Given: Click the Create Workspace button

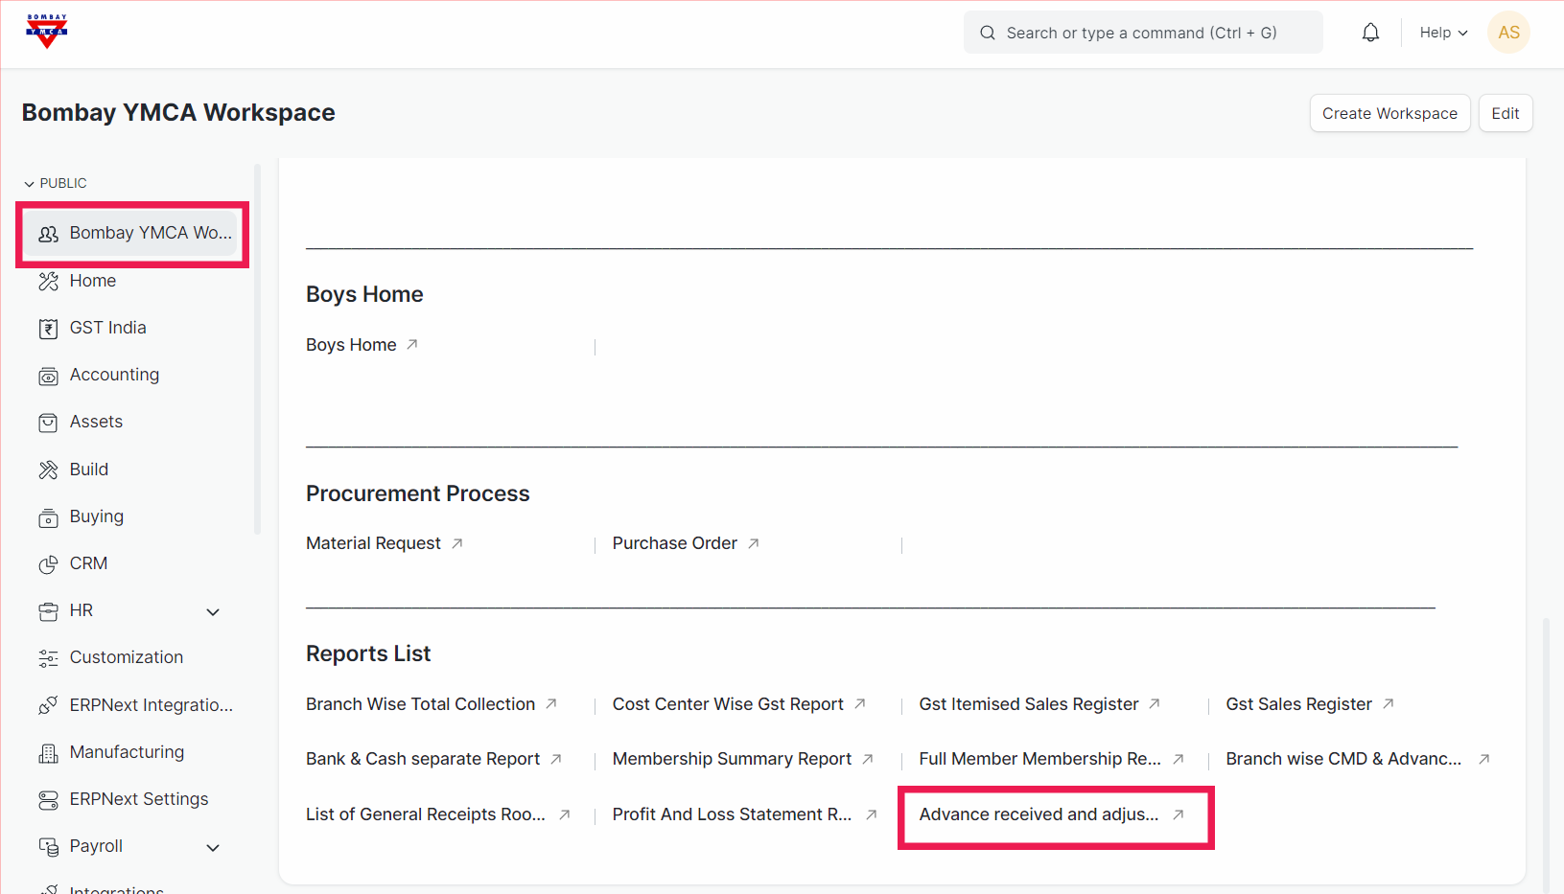Looking at the screenshot, I should (1389, 113).
